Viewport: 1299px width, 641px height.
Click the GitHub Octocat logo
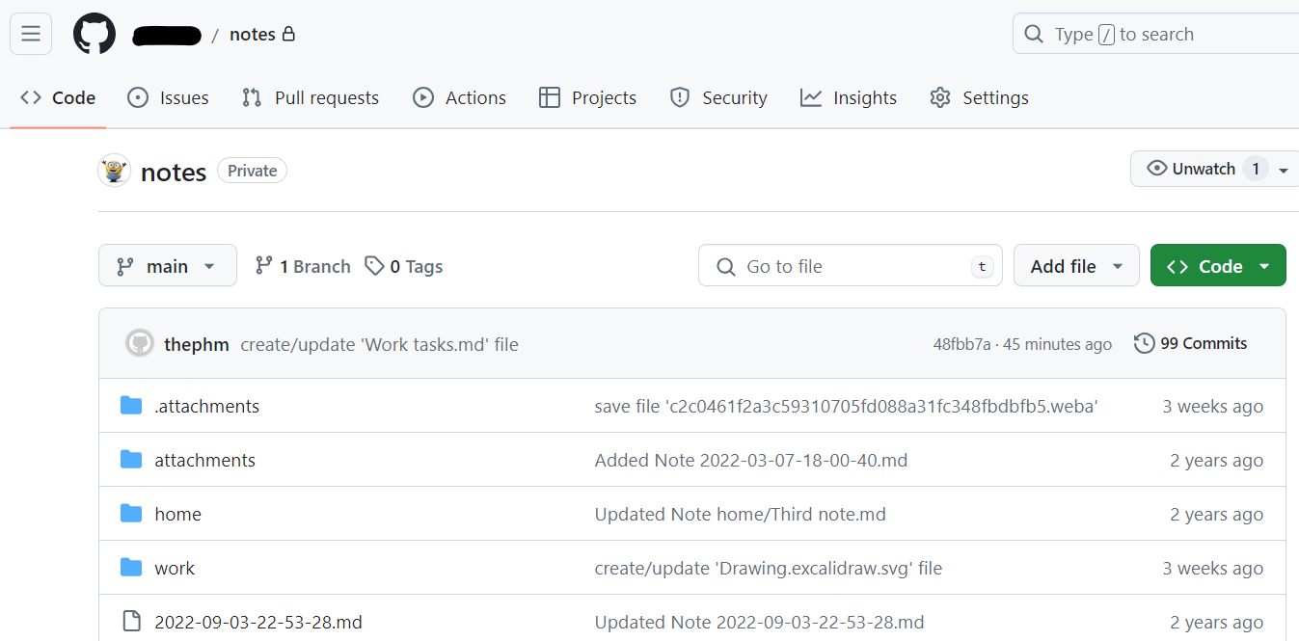[95, 35]
